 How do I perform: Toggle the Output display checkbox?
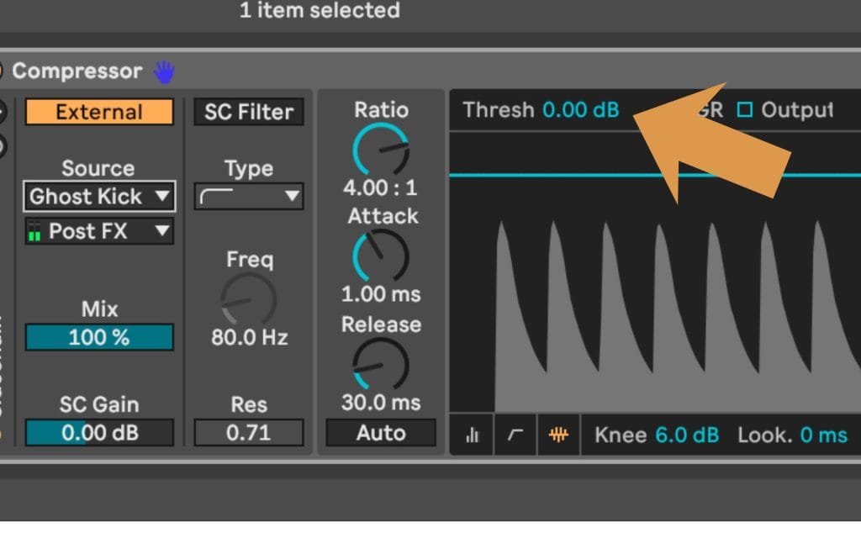(x=745, y=110)
